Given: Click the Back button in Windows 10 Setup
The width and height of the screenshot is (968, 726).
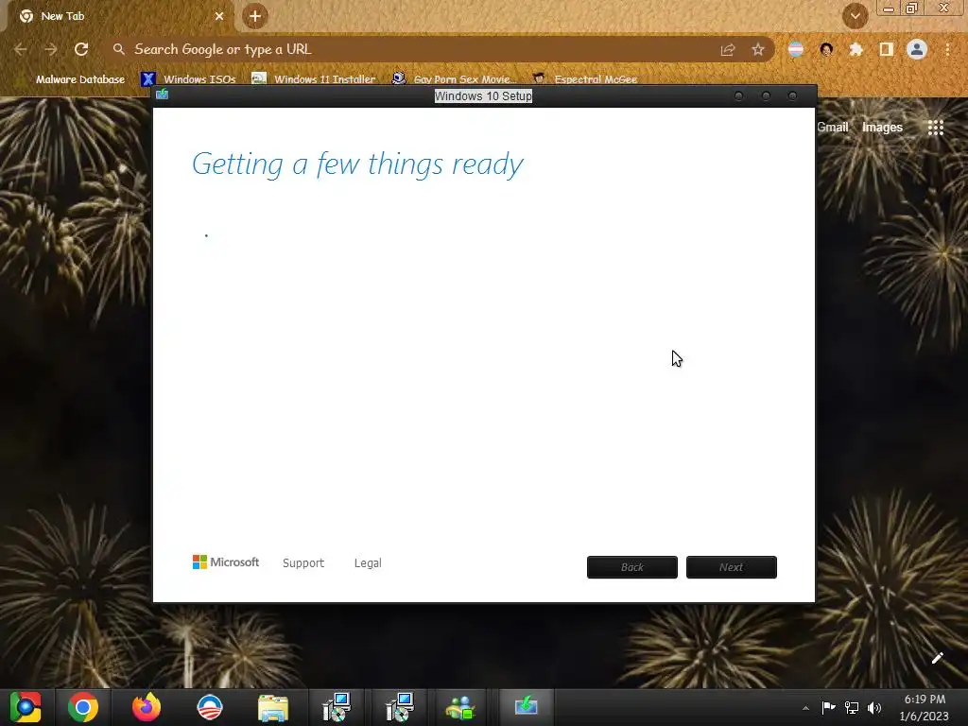Looking at the screenshot, I should pyautogui.click(x=632, y=567).
